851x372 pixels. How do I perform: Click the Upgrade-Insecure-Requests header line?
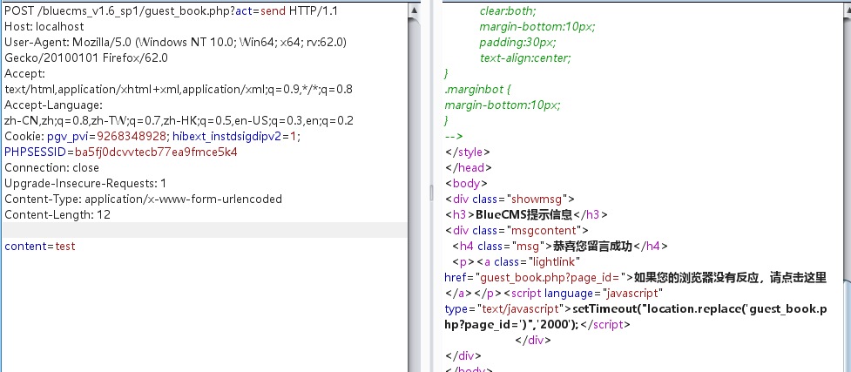[x=85, y=183]
